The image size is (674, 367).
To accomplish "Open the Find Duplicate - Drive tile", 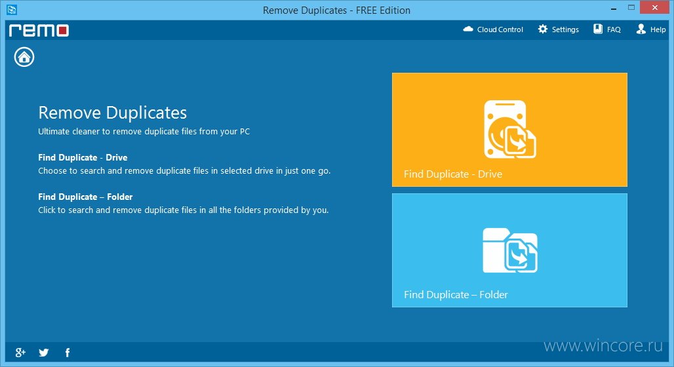I will (509, 129).
